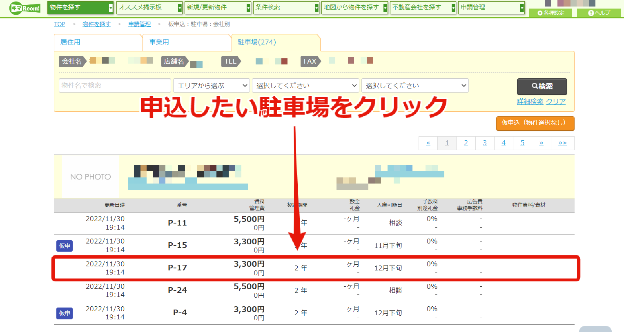
Task: Open the オススメ掲示板 menu
Action: coord(149,7)
